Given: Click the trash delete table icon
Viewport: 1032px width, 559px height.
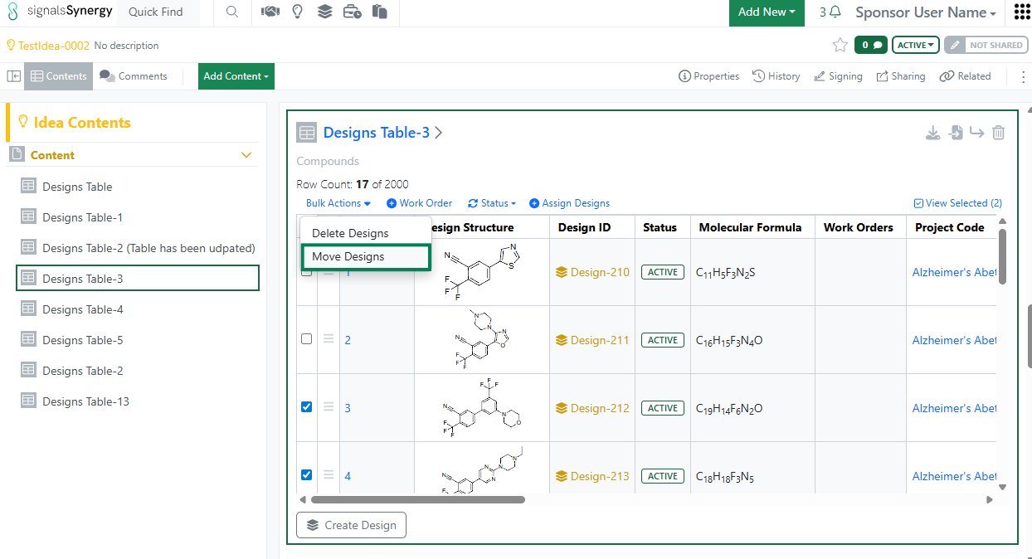Looking at the screenshot, I should click(x=999, y=133).
